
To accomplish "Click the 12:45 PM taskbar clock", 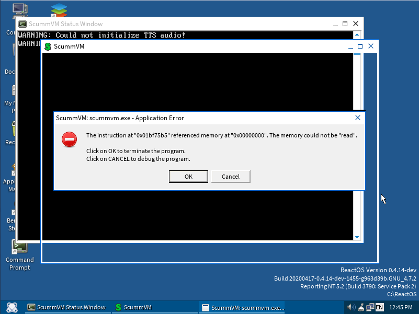I will click(x=401, y=307).
